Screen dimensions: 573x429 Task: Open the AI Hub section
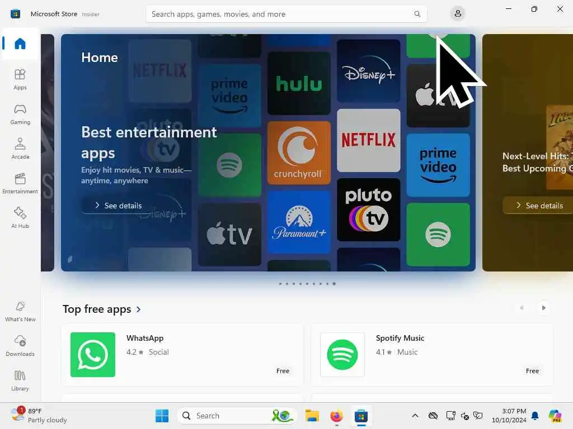coord(20,218)
